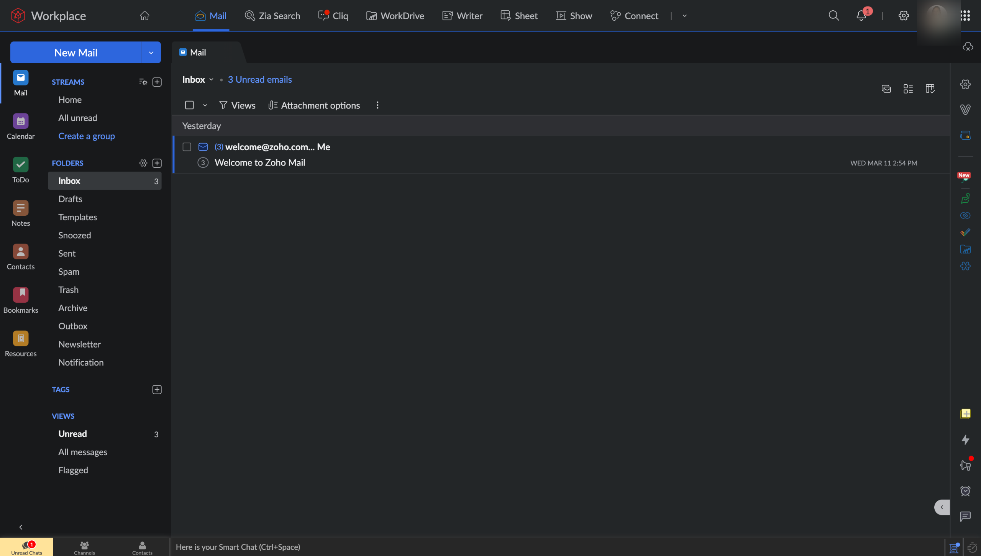Click the 3 Unread emails link
This screenshot has width=981, height=556.
click(260, 80)
